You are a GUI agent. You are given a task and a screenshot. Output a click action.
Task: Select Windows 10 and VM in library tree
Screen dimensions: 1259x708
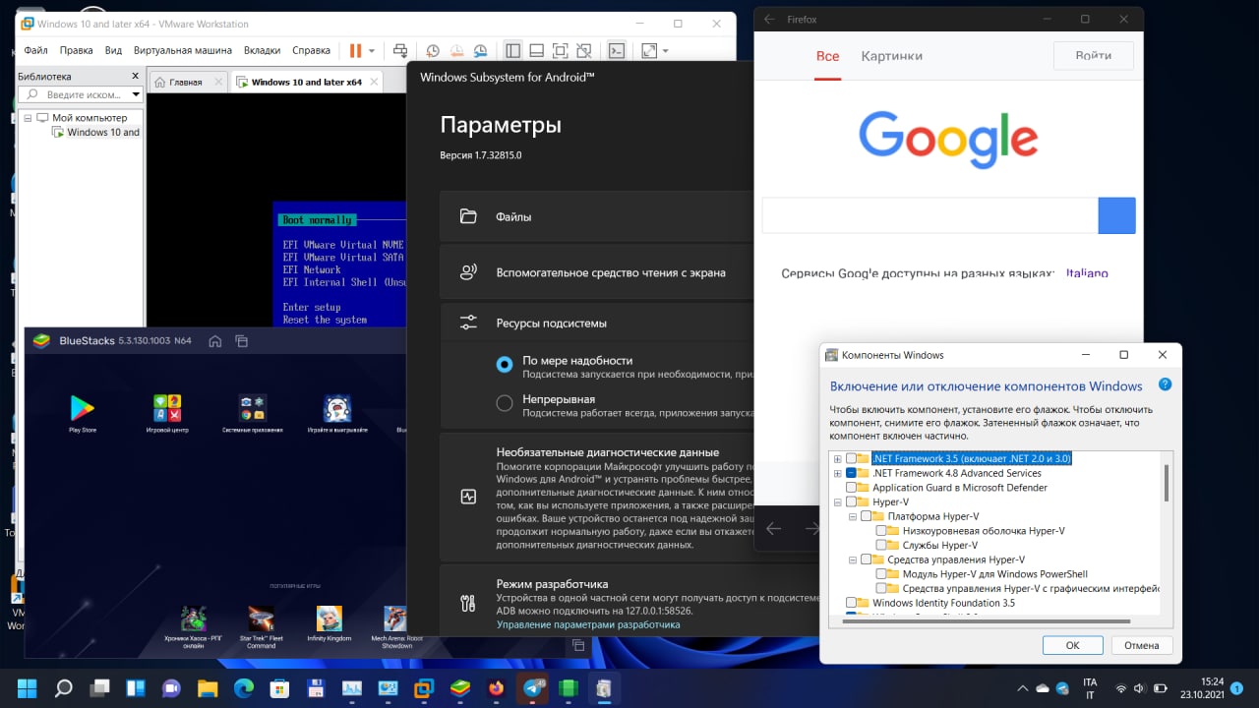(96, 132)
